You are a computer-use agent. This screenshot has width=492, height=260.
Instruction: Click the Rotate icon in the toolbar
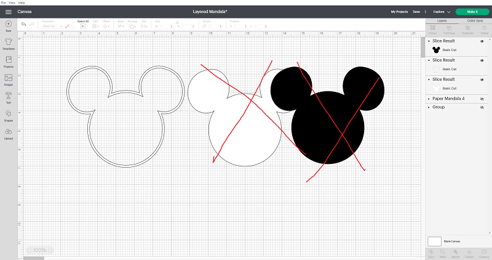[x=205, y=26]
